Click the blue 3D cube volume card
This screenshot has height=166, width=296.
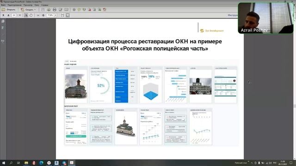(151, 85)
